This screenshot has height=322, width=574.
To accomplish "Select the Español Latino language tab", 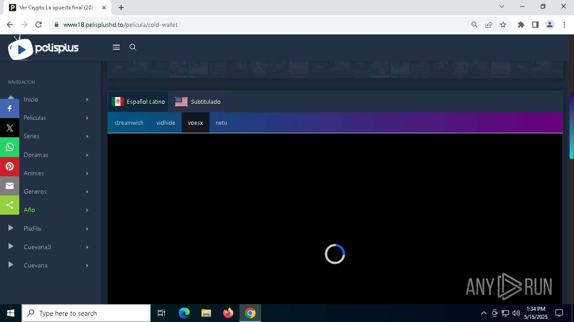I will pyautogui.click(x=138, y=102).
